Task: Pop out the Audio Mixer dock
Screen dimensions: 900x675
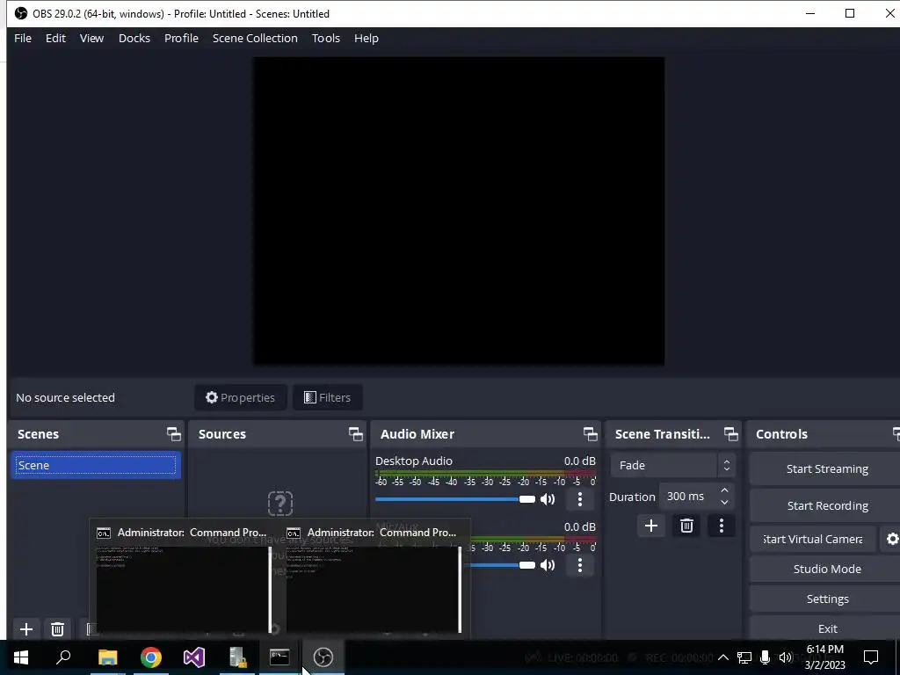Action: [x=590, y=434]
